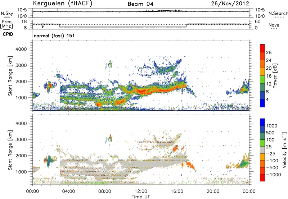
Task: Click the "8" label on Power colorbar
Action: point(267,92)
